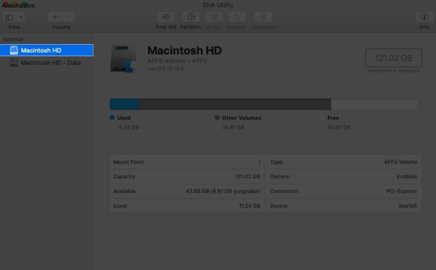The width and height of the screenshot is (436, 270).
Task: Click the dark Other Volumes bar segment
Action: (x=235, y=104)
